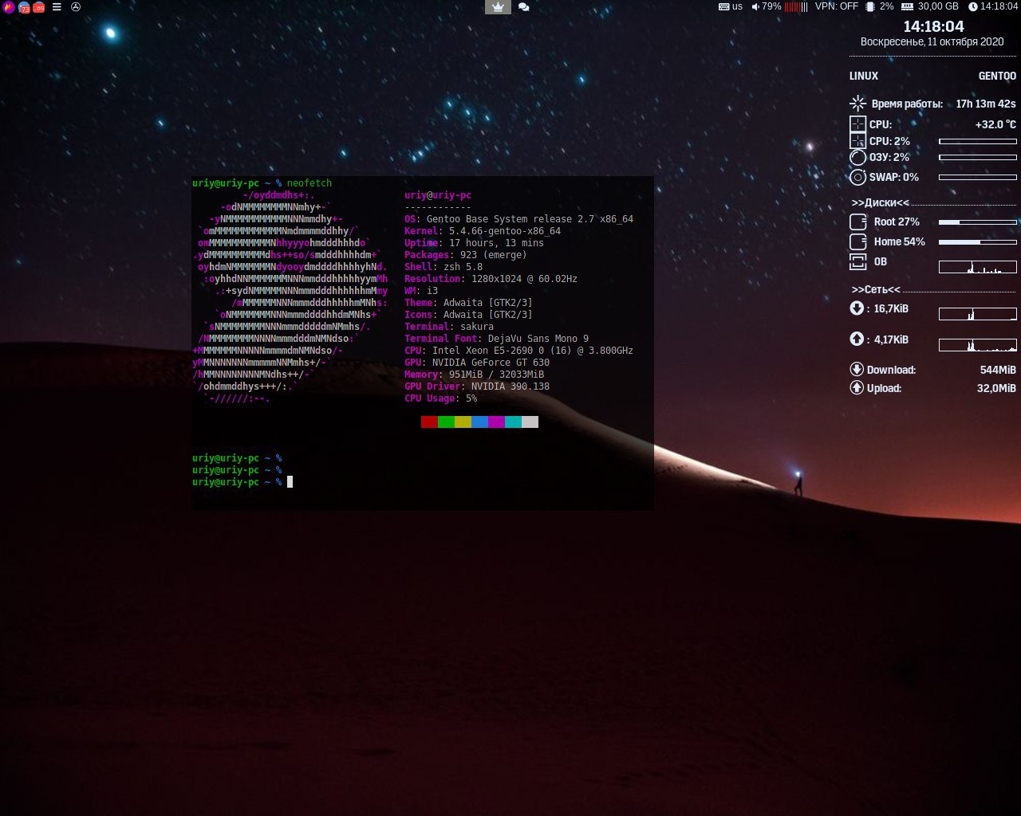Click the speaker volume icon
The height and width of the screenshot is (816, 1021).
(x=755, y=6)
